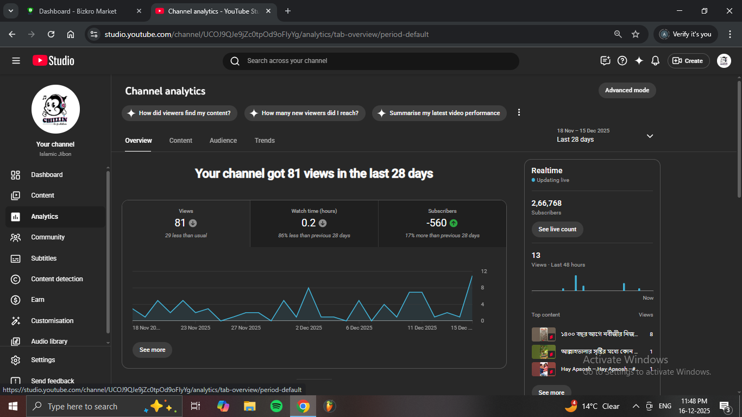
Task: Select the Watch time (hours) metric card
Action: coord(314,224)
